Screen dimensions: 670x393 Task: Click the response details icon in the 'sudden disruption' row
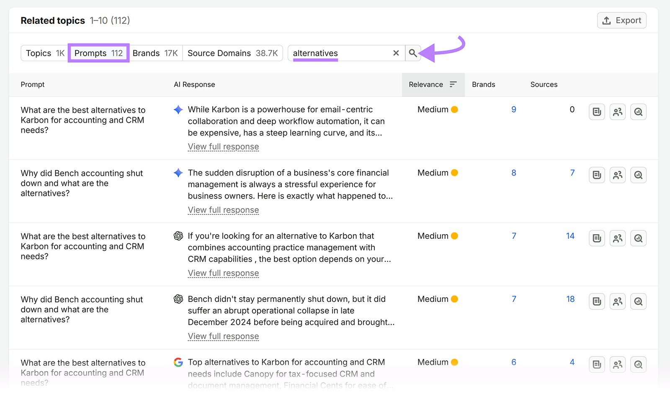[597, 175]
